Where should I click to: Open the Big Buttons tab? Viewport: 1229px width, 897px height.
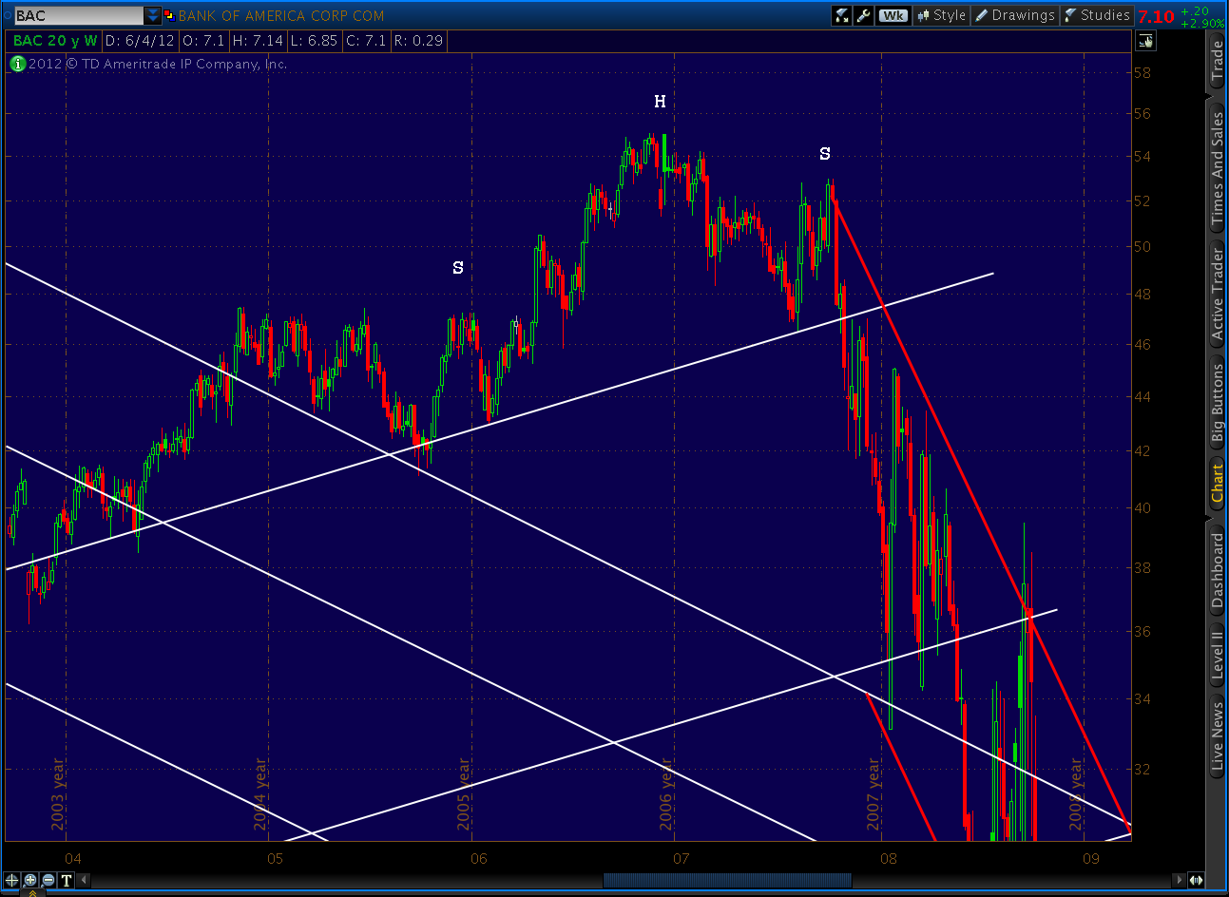tap(1217, 404)
